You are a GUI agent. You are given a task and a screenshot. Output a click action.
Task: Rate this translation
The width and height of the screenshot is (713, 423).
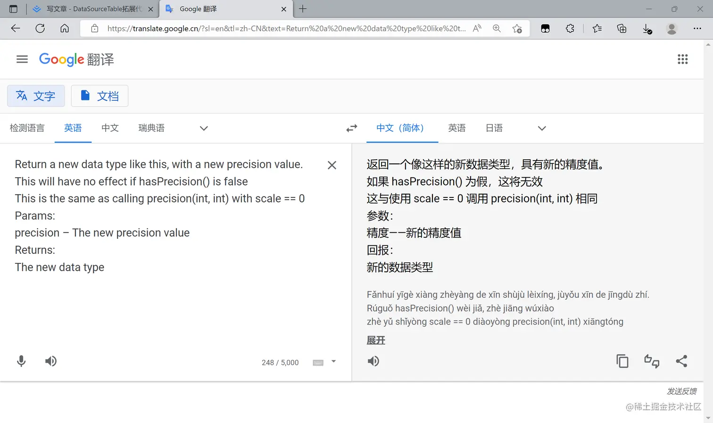tap(652, 361)
